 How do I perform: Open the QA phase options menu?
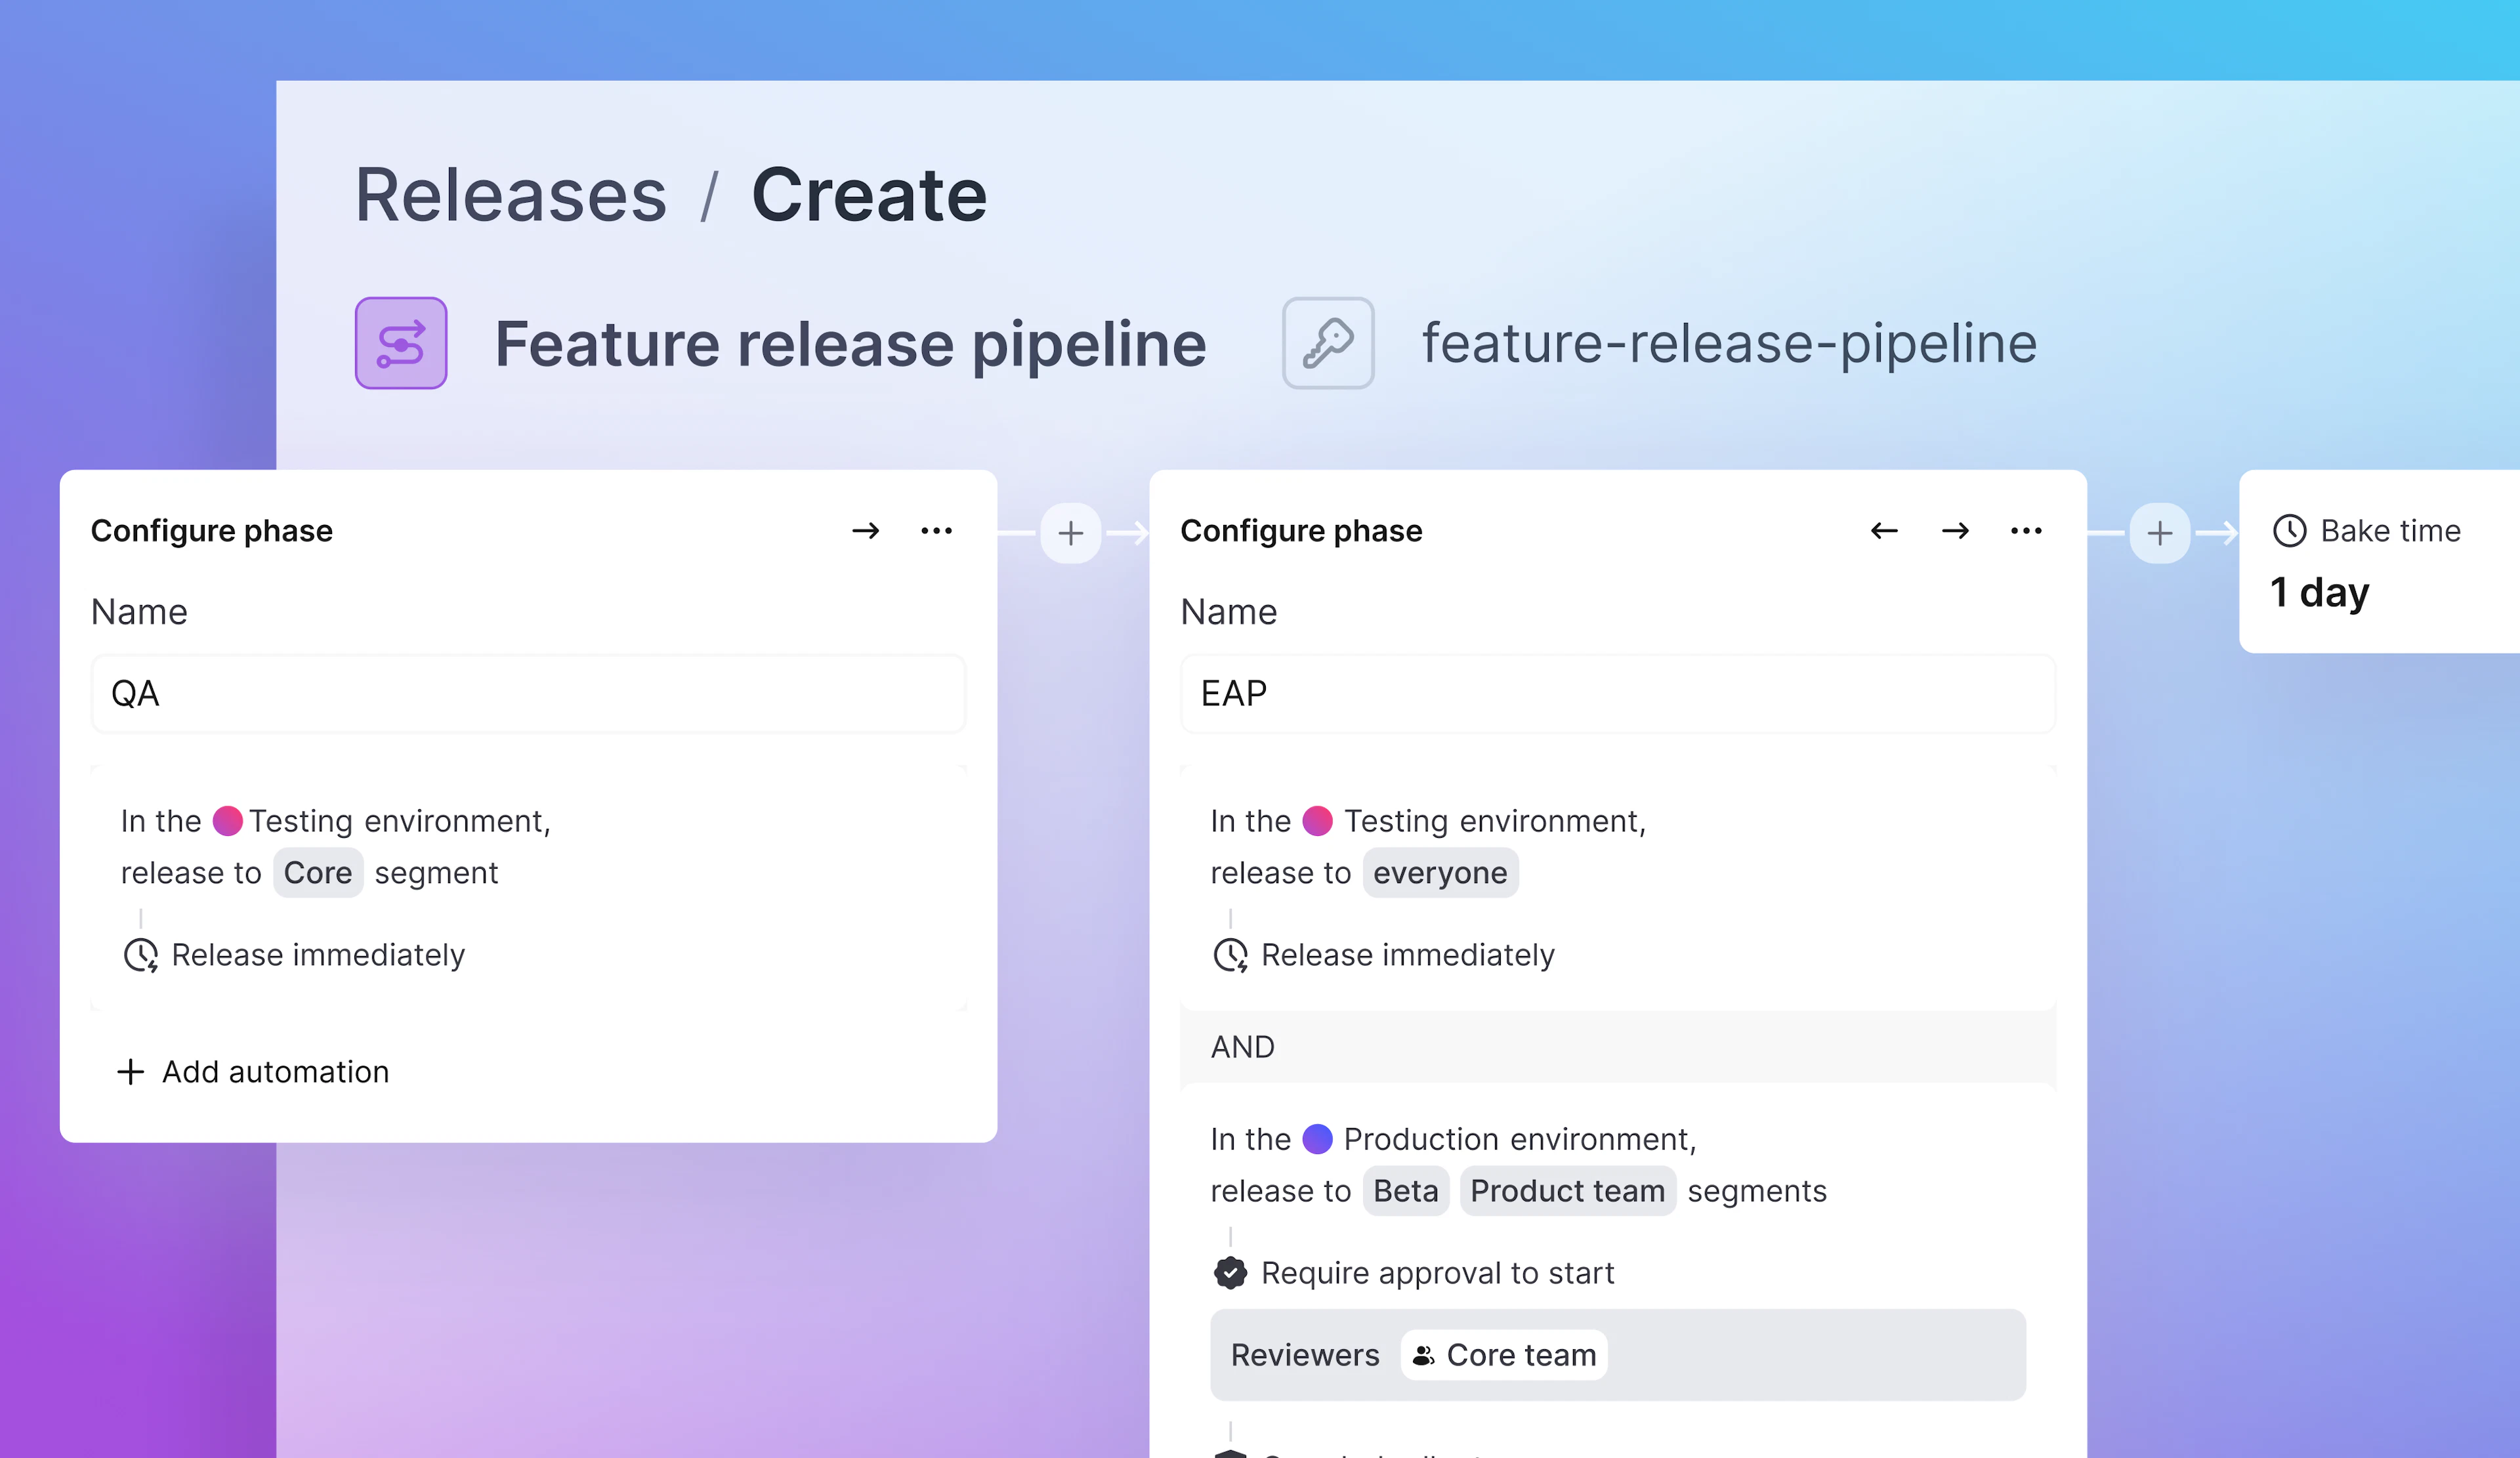pos(936,531)
